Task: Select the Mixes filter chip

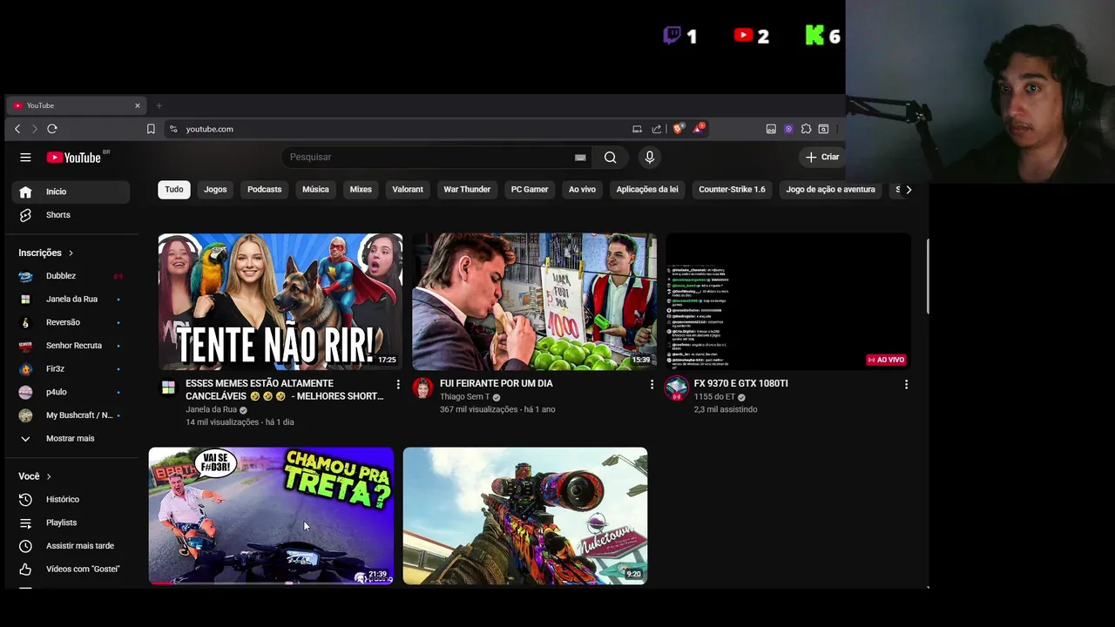Action: click(361, 190)
